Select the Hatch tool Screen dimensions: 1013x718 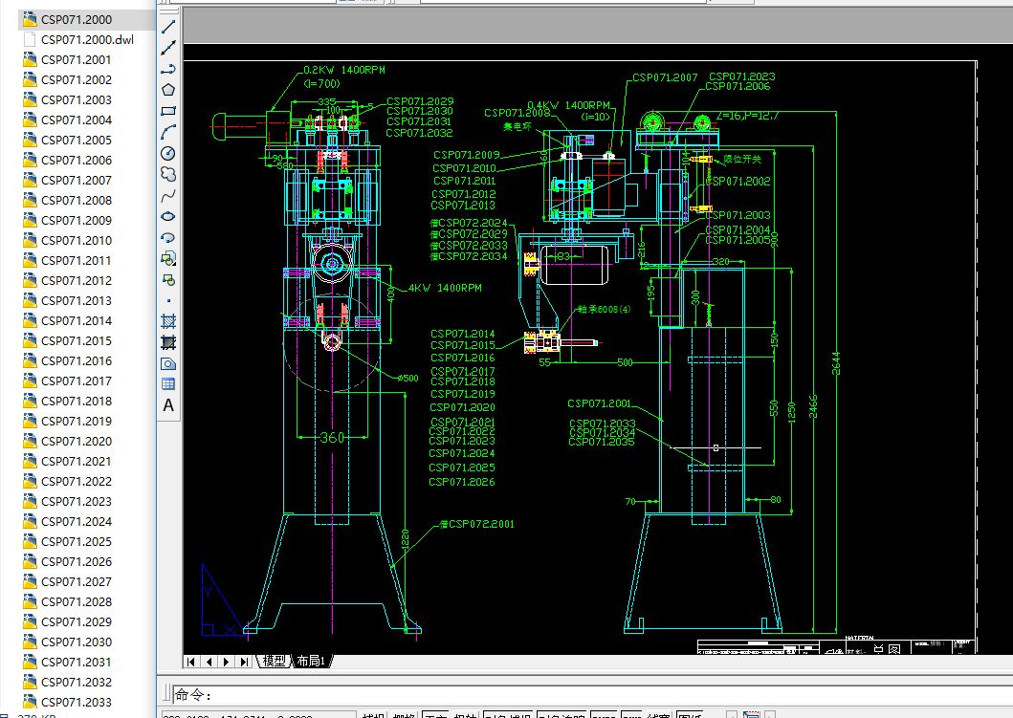[168, 321]
